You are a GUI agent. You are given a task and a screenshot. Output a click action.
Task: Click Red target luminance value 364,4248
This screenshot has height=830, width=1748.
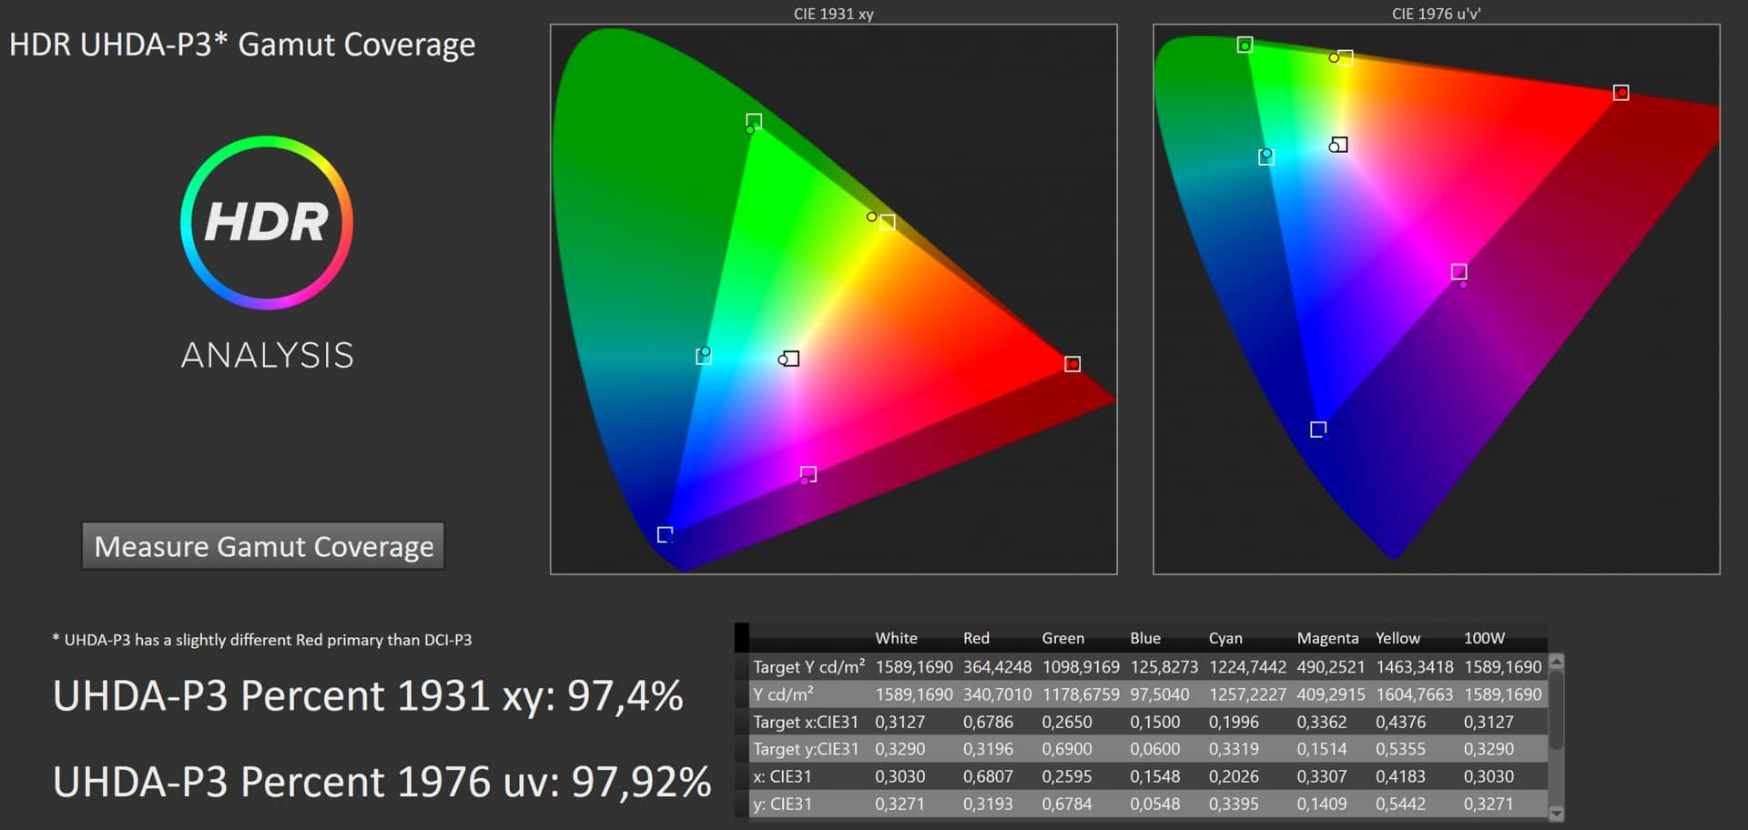997,666
